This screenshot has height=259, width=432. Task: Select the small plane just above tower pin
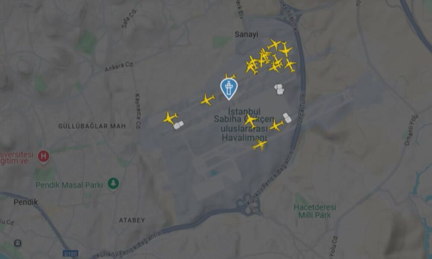(x=230, y=76)
